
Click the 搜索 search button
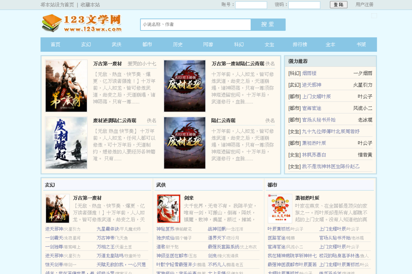pyautogui.click(x=268, y=24)
